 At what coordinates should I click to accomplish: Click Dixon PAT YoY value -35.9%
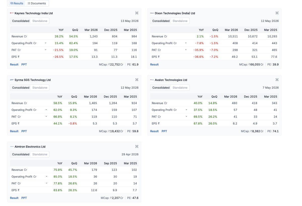[x=199, y=50]
